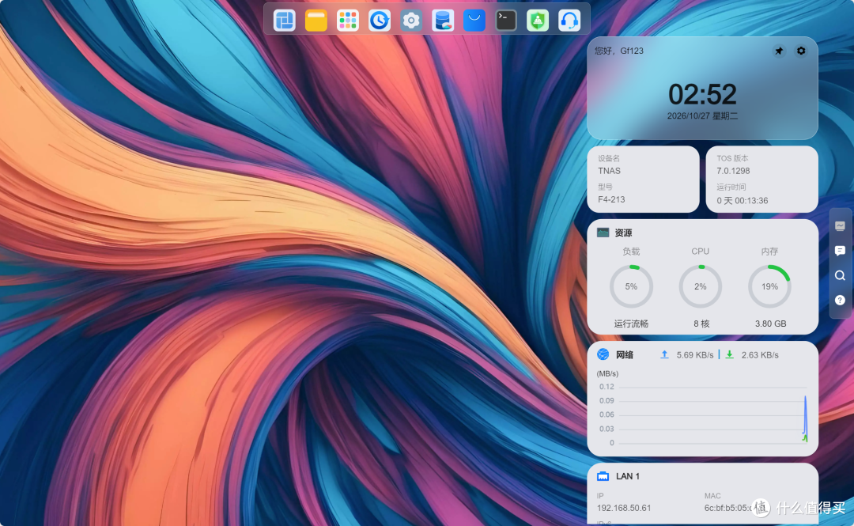
Task: Click the TOS version 7.0.1298
Action: coord(733,171)
